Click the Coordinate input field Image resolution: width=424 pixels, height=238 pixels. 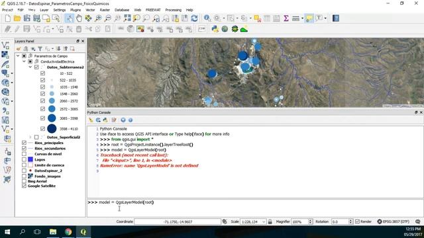pos(178,222)
